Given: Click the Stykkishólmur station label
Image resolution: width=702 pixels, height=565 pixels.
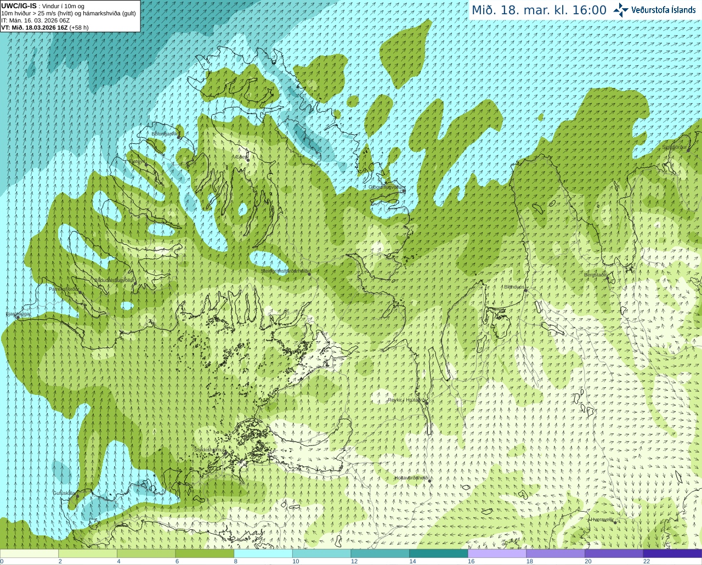Looking at the screenshot, I should pos(210,450).
